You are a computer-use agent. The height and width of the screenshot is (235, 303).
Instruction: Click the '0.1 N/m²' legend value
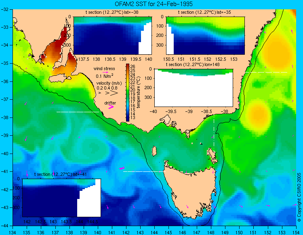[105, 76]
